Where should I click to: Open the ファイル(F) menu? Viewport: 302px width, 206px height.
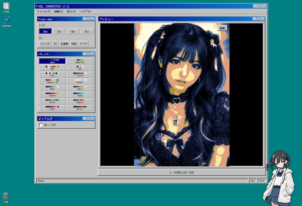pyautogui.click(x=43, y=12)
